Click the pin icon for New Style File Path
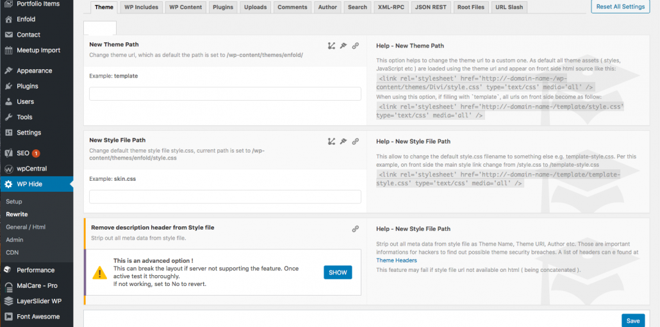 (343, 141)
